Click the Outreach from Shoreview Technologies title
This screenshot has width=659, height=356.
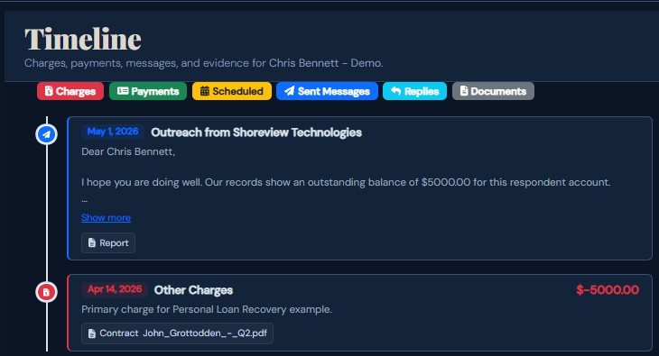tap(256, 132)
